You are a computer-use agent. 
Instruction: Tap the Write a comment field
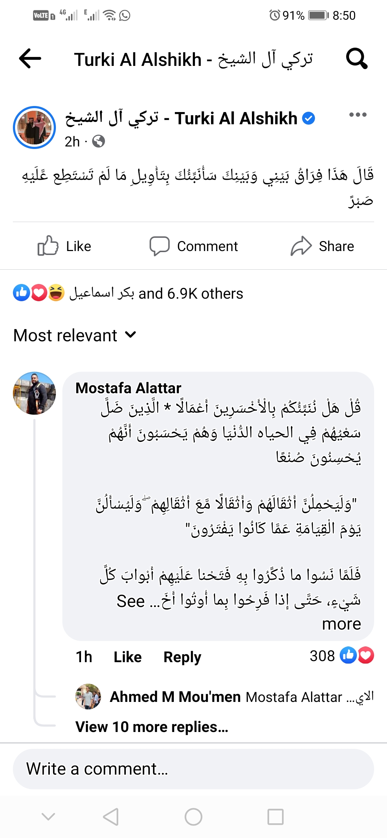pos(193,769)
